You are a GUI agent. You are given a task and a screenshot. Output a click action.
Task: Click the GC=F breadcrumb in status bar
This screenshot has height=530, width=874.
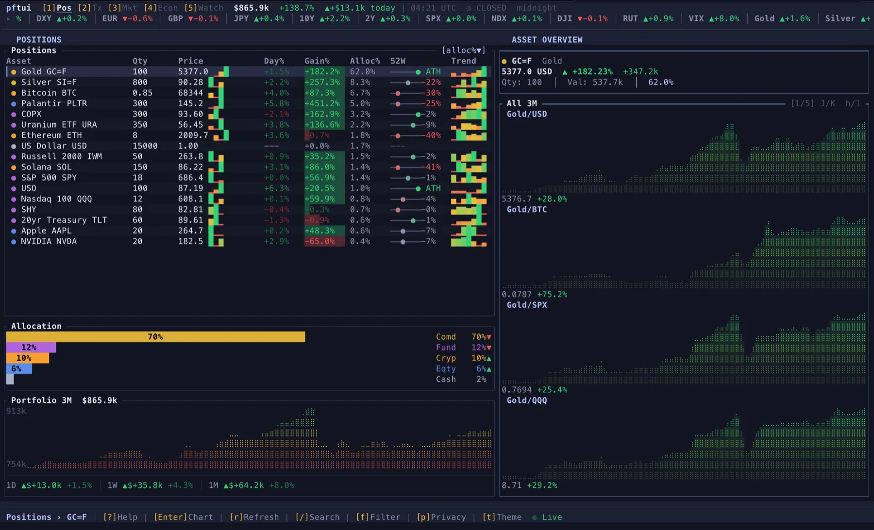click(77, 517)
